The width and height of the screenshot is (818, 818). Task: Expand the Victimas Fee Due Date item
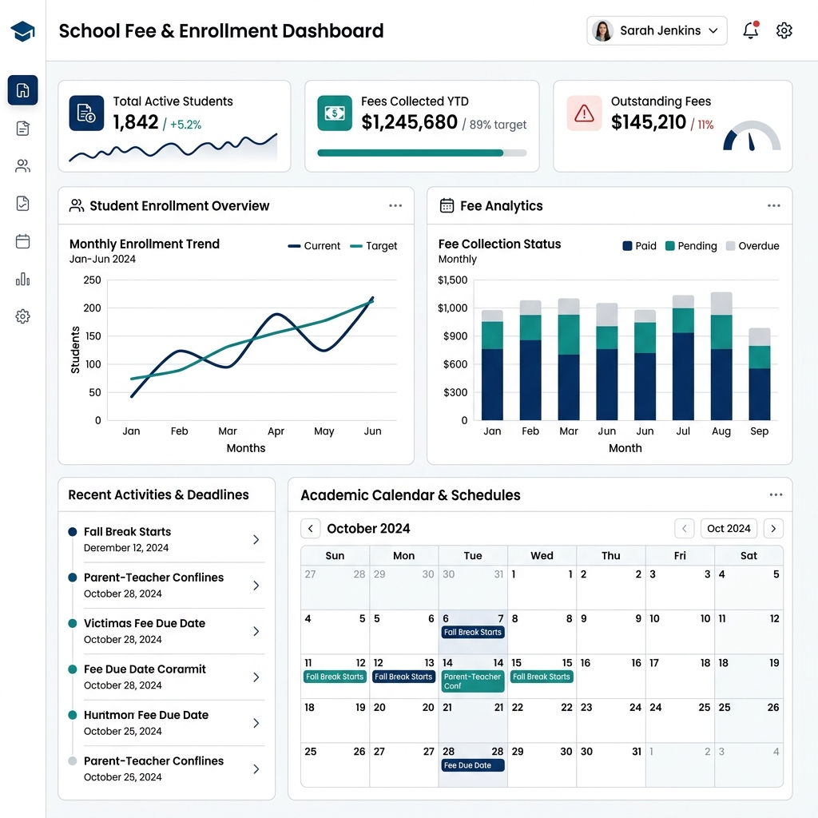(x=256, y=631)
